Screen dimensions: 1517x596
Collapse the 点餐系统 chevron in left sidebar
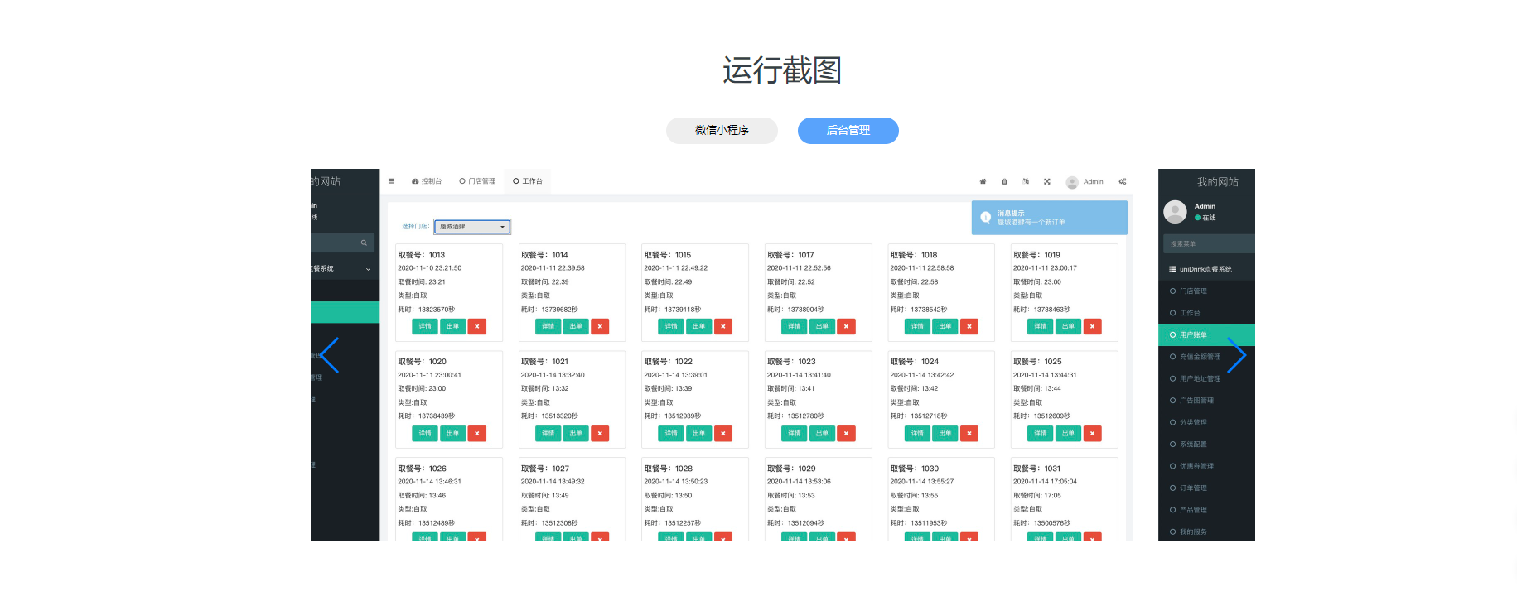click(369, 269)
